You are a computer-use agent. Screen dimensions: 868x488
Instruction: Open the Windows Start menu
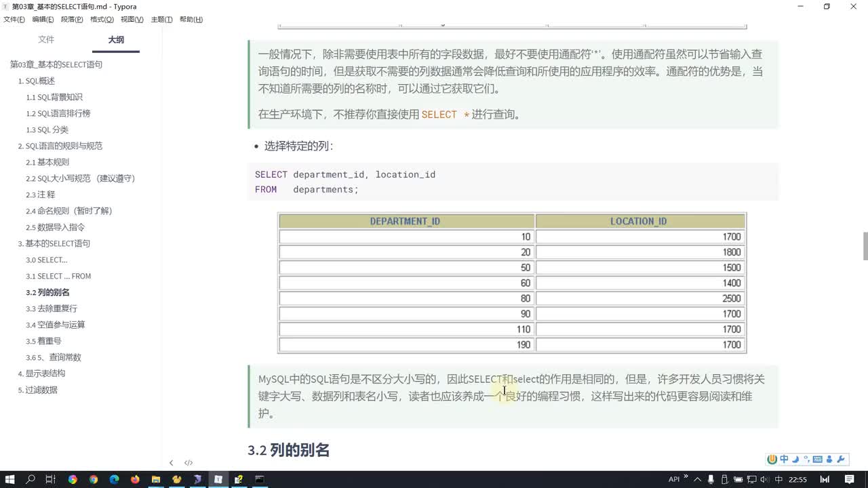click(x=10, y=479)
